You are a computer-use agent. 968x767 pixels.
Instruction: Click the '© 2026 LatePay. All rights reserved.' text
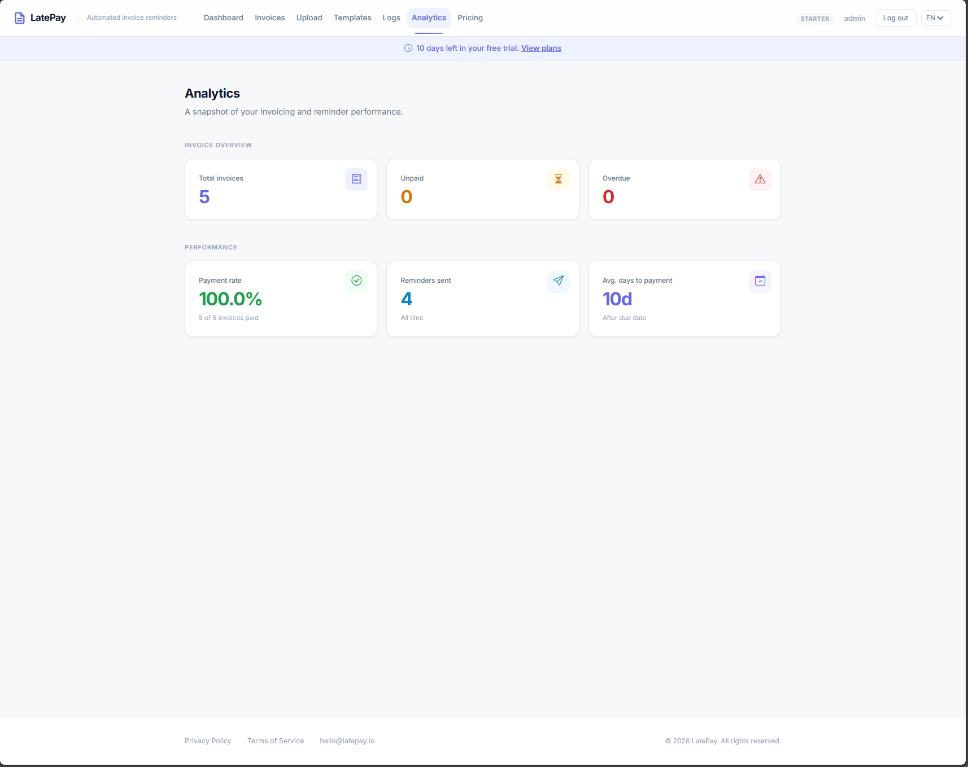point(723,741)
